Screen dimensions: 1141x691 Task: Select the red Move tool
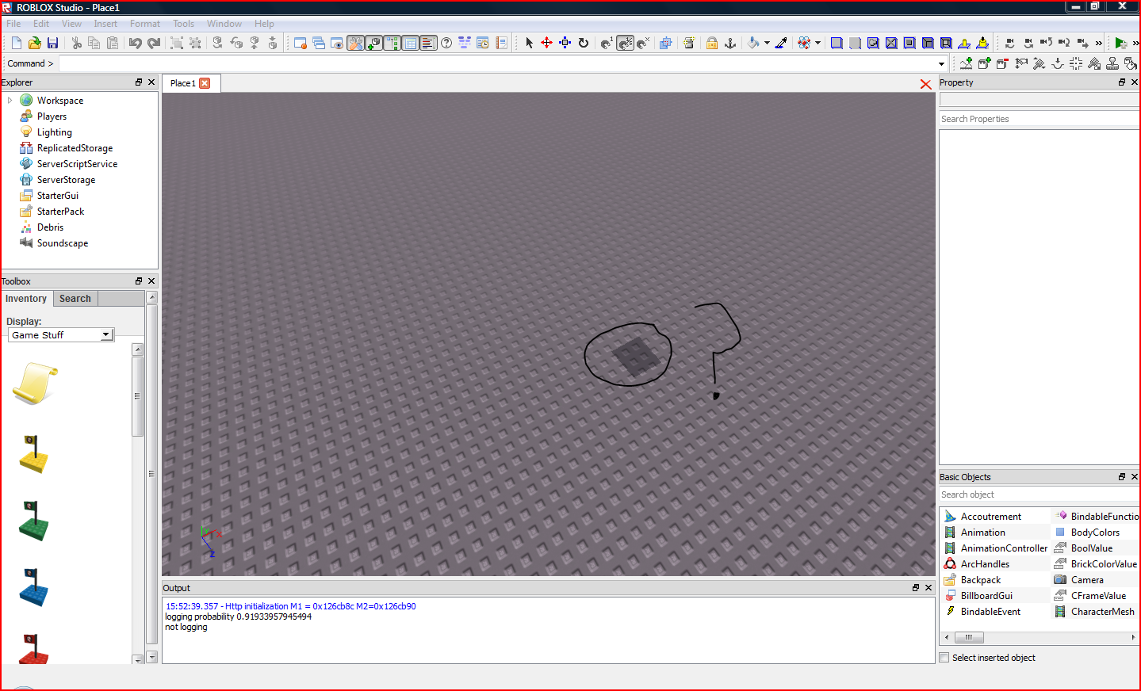pos(546,43)
